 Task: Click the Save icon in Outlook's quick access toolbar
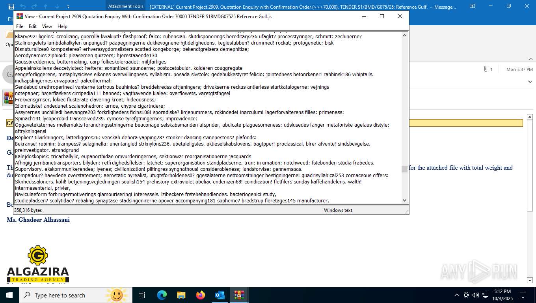tap(11, 6)
